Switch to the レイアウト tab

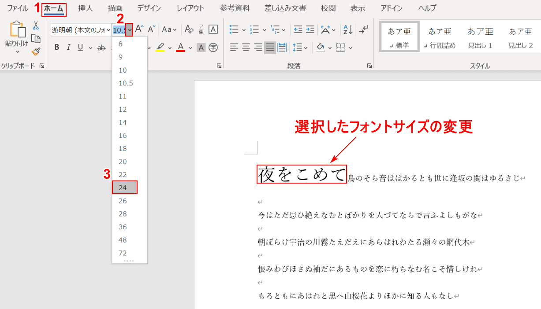(x=190, y=8)
